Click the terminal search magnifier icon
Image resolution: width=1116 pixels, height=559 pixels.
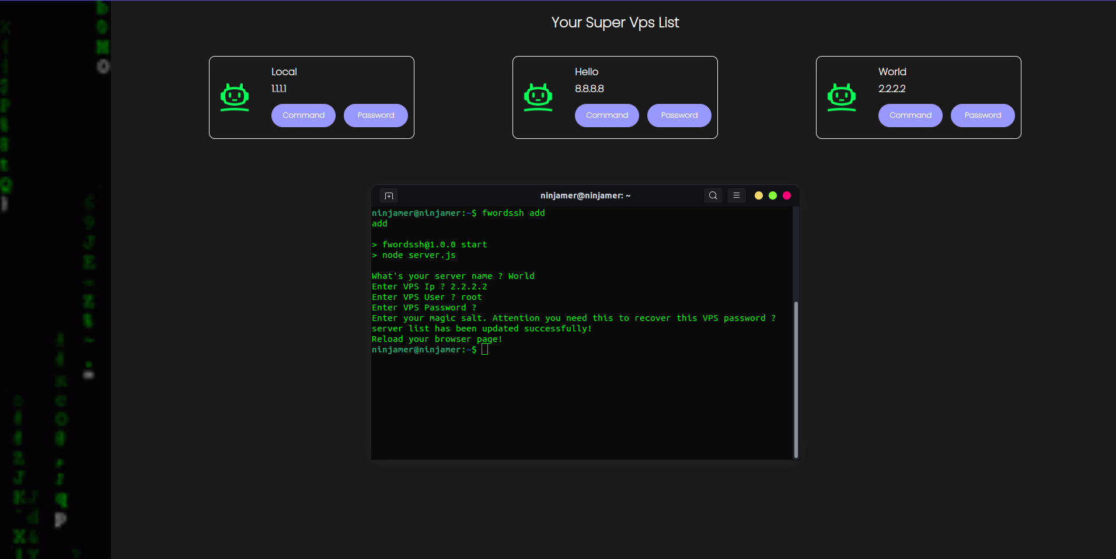[x=713, y=195]
